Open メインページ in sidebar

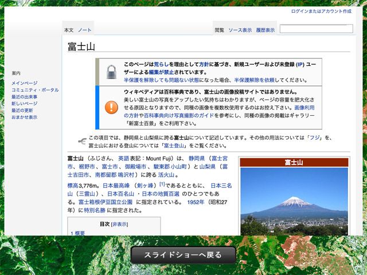click(x=25, y=83)
